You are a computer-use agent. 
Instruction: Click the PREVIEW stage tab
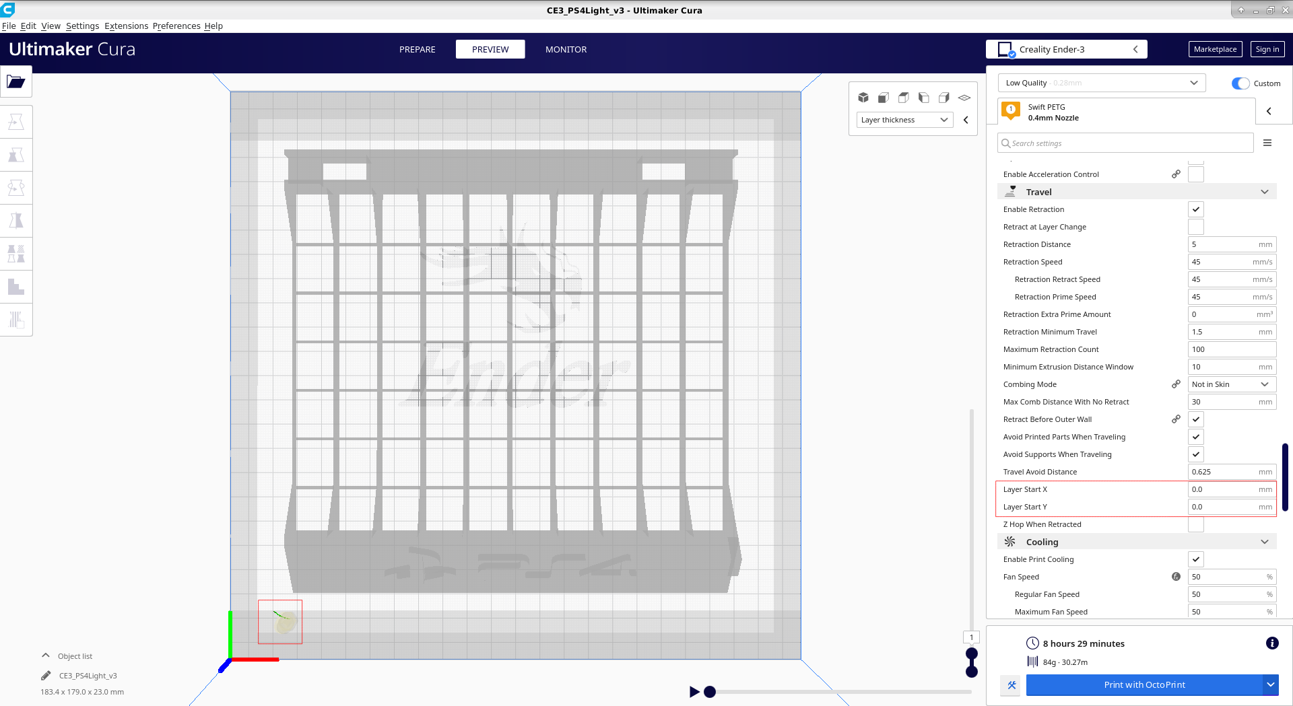coord(490,49)
